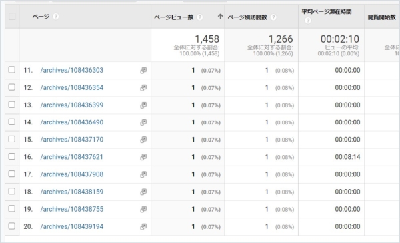The height and width of the screenshot is (243, 400).
Task: Check the box for row 15
Action: pyautogui.click(x=12, y=139)
